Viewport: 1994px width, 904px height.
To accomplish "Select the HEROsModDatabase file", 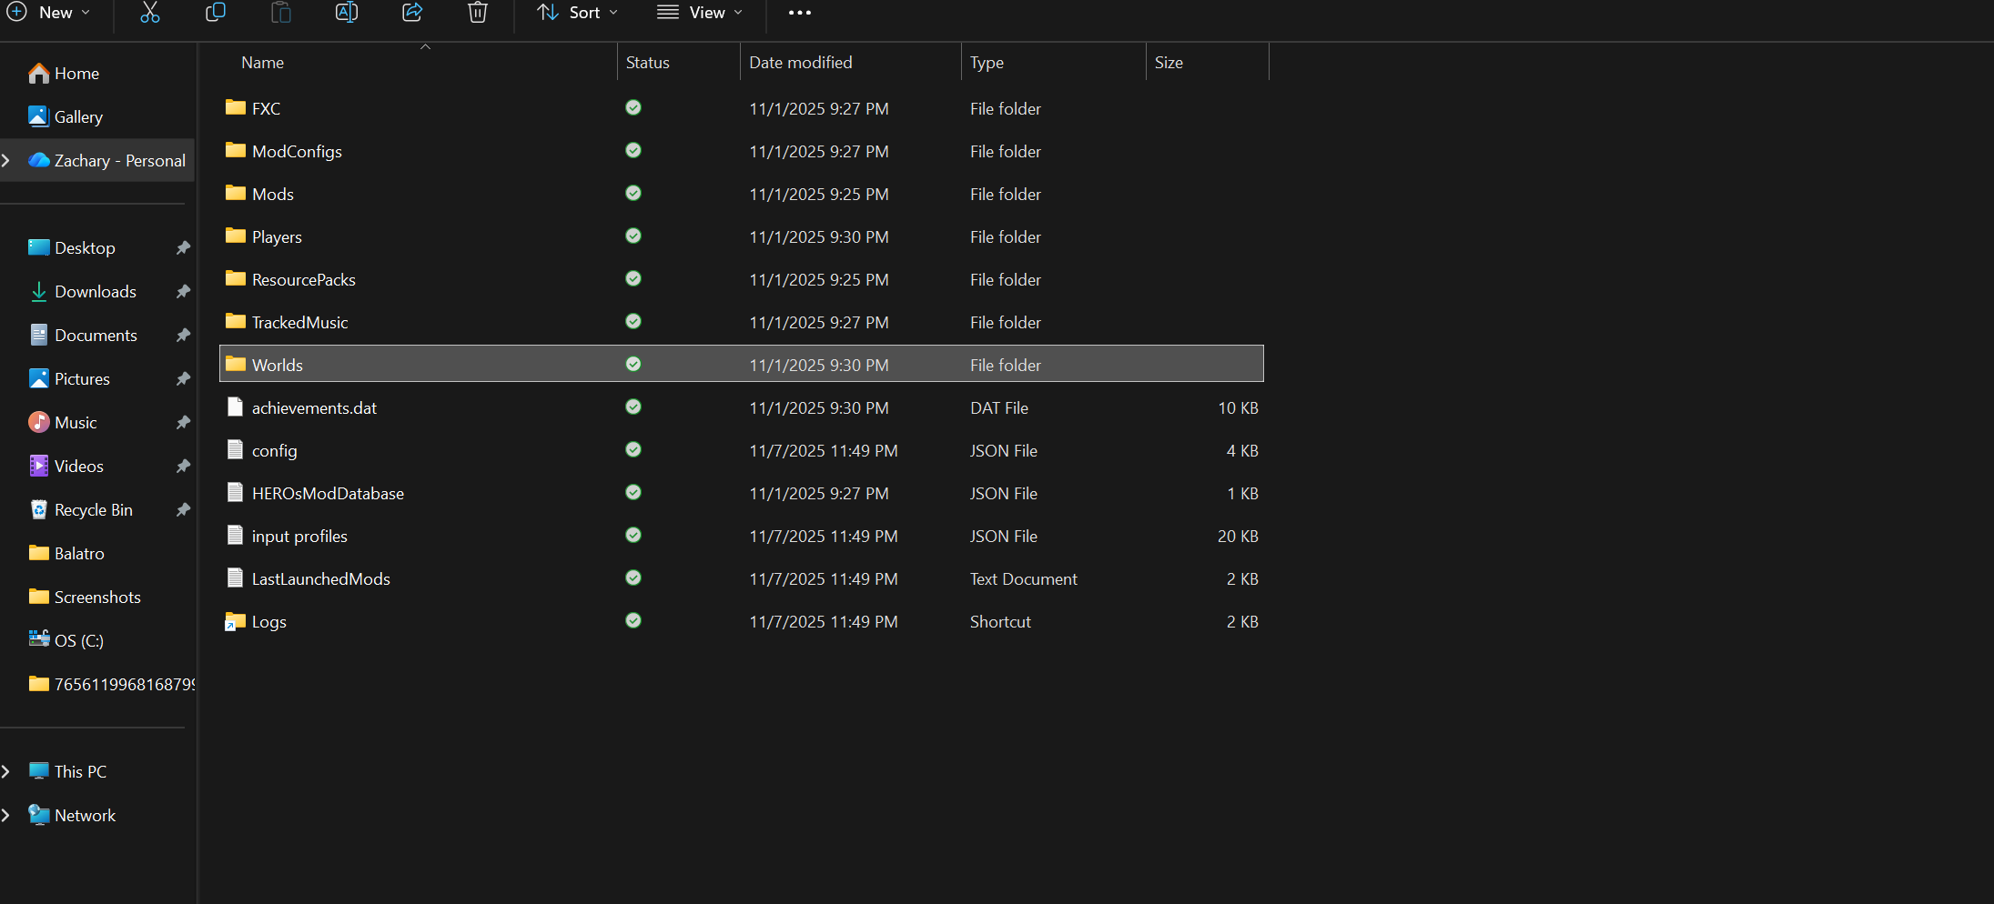I will (x=742, y=494).
